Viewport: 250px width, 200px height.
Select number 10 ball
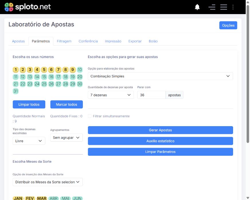(x=80, y=70)
